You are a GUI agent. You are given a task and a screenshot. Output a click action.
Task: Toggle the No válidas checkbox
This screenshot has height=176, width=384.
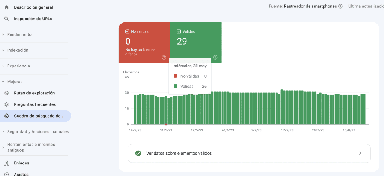[x=127, y=31]
